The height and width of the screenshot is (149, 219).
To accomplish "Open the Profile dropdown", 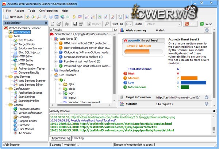I will [180, 24].
